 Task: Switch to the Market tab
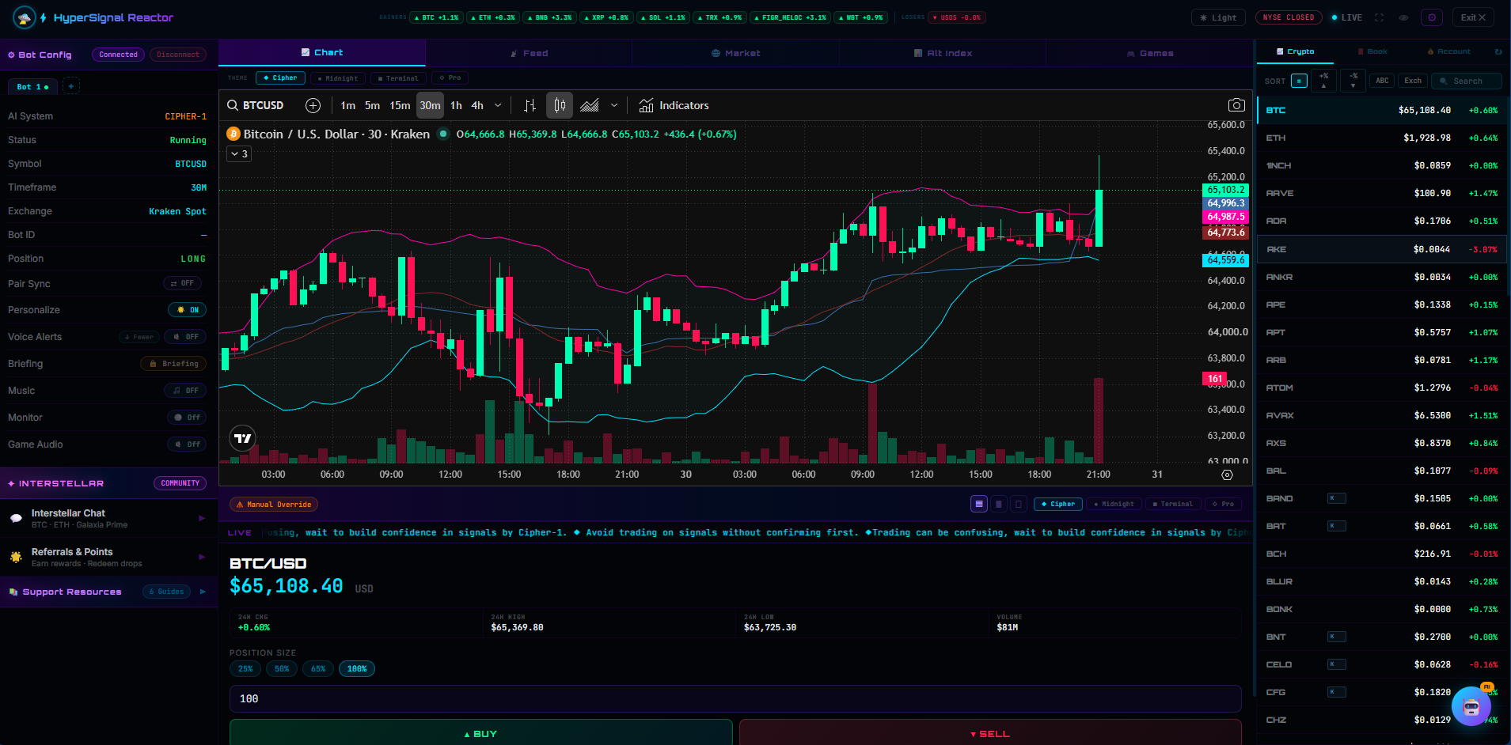(736, 53)
